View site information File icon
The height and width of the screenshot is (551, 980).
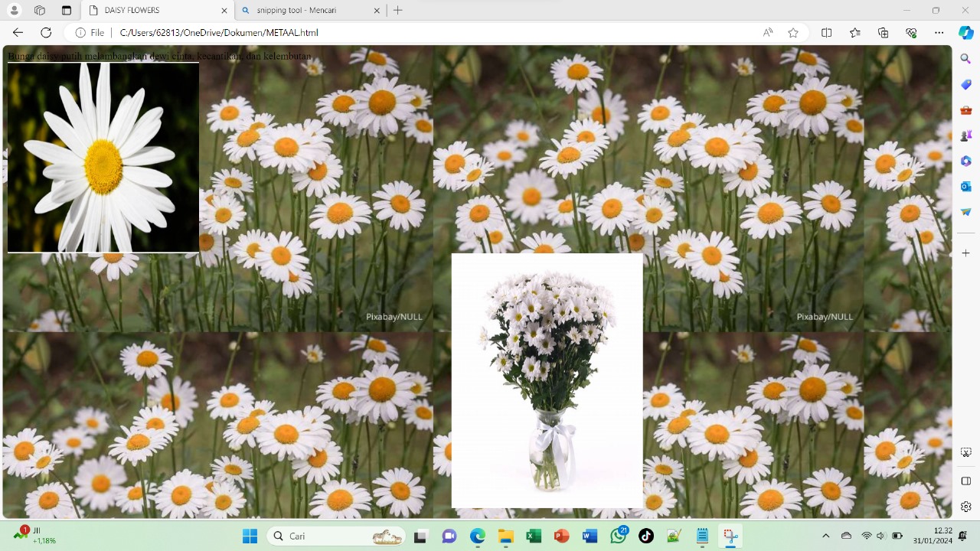click(90, 33)
